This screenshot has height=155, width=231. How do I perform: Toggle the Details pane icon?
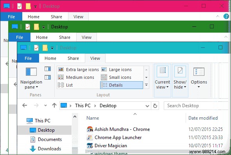click(48, 77)
